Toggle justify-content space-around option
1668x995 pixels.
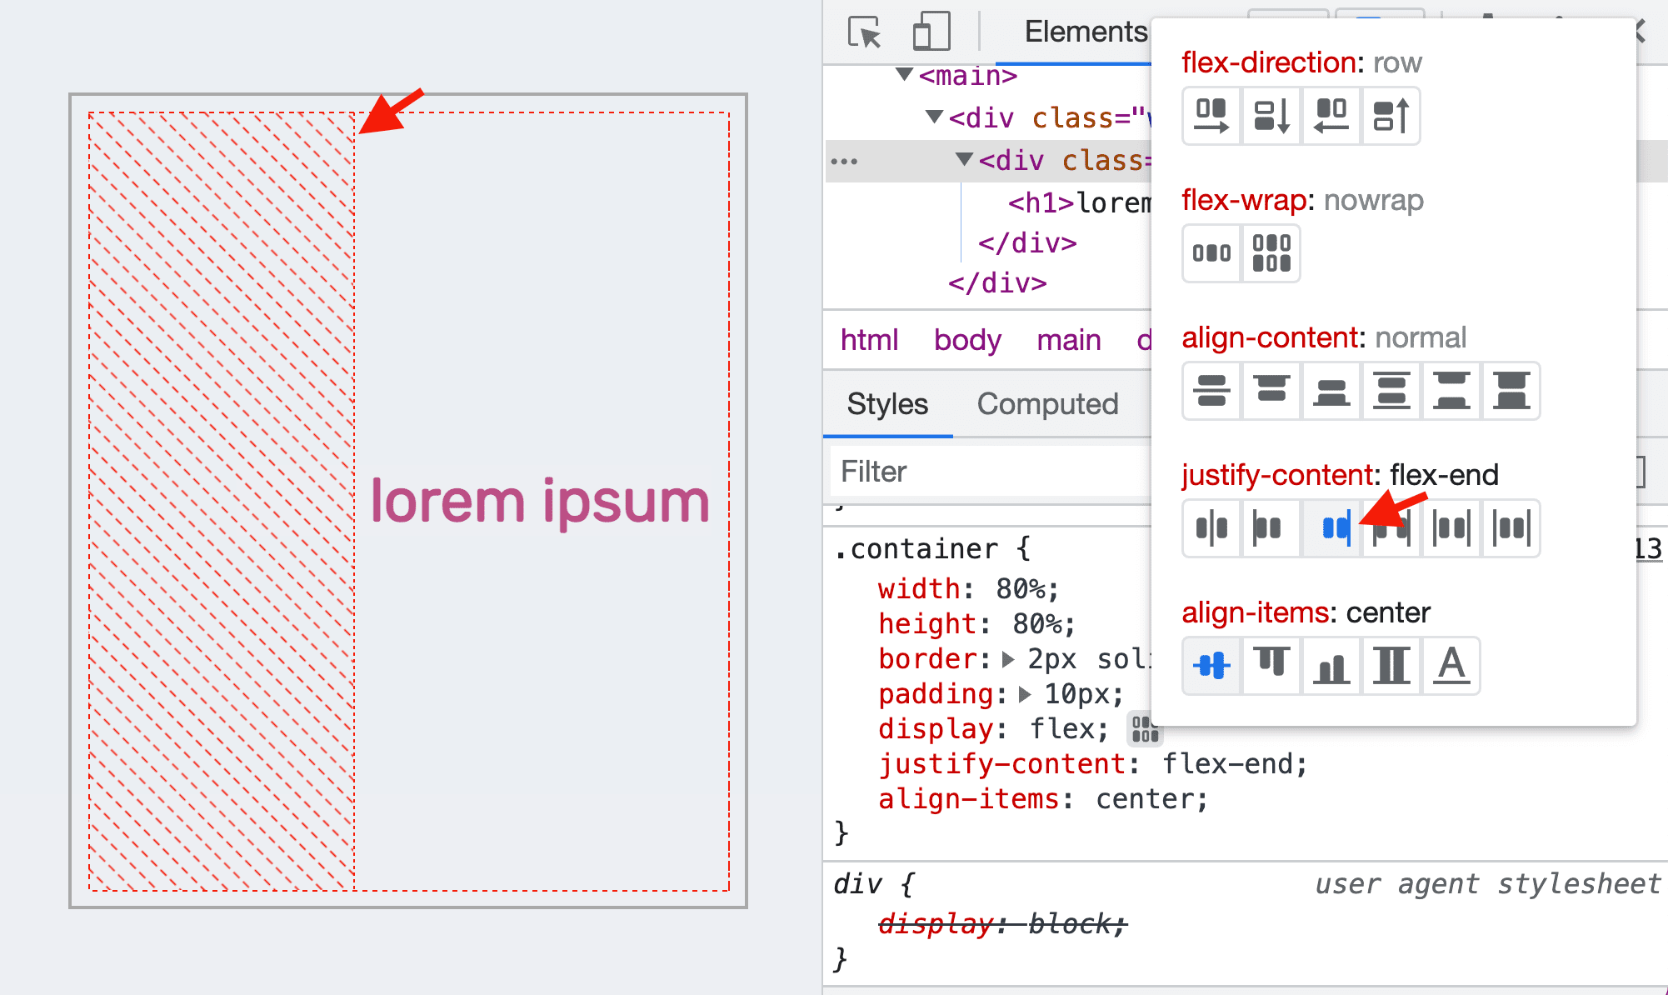[1451, 528]
